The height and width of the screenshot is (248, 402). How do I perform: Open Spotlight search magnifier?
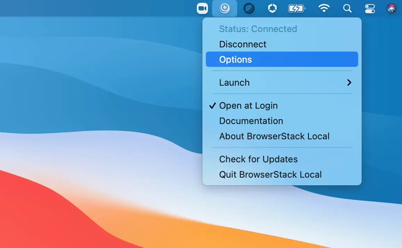click(x=347, y=8)
